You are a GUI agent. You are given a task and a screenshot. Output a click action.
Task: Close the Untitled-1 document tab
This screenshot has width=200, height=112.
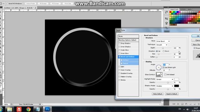[35, 8]
